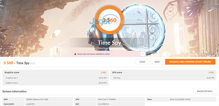This screenshot has height=106, width=219.
Task: Click the SAVE button
Action: tap(157, 62)
